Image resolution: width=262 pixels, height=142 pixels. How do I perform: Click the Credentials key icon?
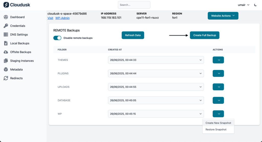tap(6, 26)
